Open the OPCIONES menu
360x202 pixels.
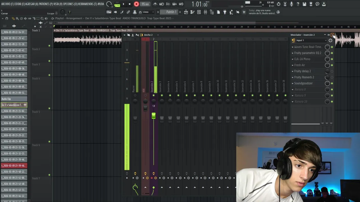(70, 4)
